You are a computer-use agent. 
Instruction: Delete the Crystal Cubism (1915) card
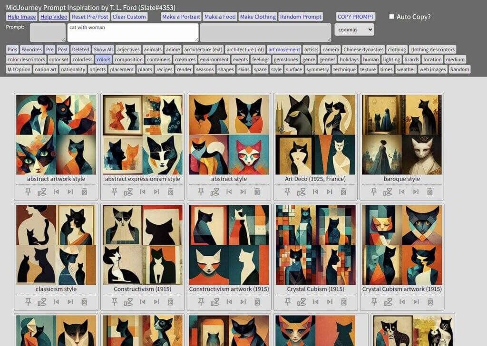343,302
